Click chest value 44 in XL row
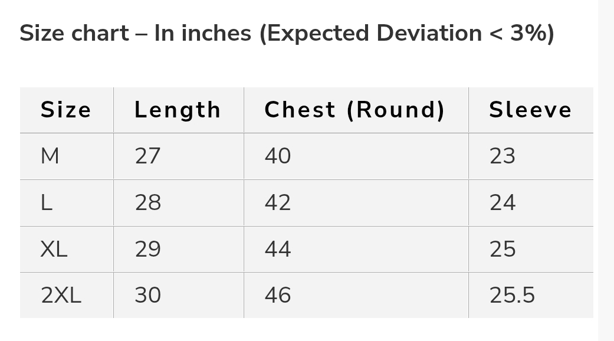The image size is (614, 341). 278,250
